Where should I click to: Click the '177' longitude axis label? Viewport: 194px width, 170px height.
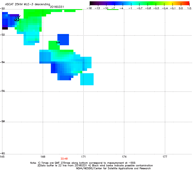(x=165, y=157)
